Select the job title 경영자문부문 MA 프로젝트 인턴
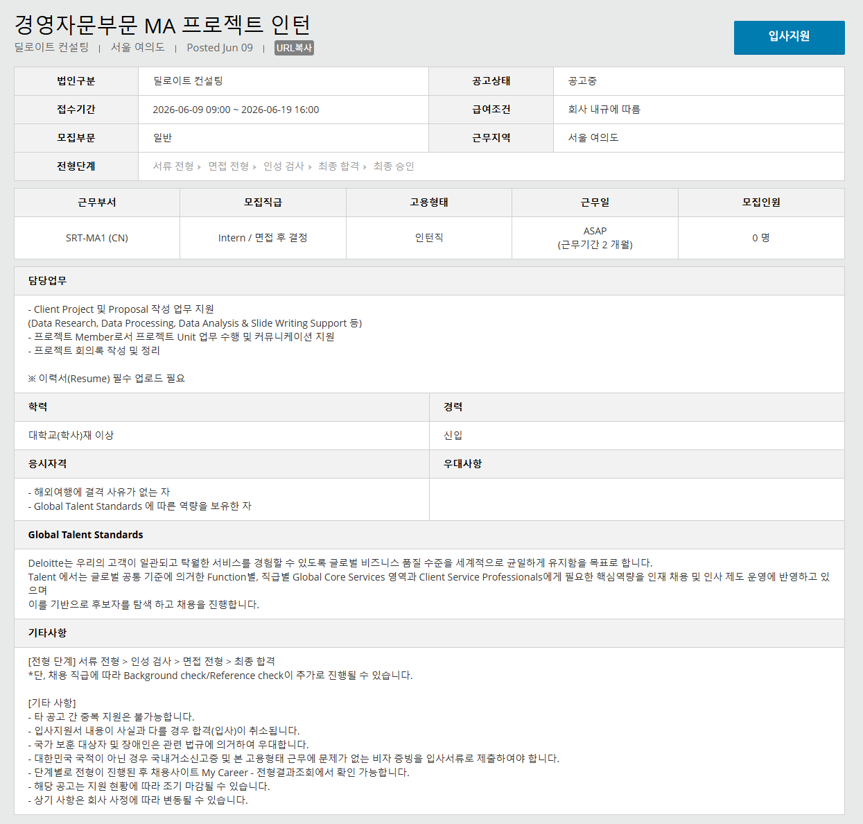Image resolution: width=863 pixels, height=824 pixels. pos(162,25)
